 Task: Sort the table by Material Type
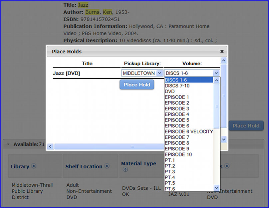(138, 163)
